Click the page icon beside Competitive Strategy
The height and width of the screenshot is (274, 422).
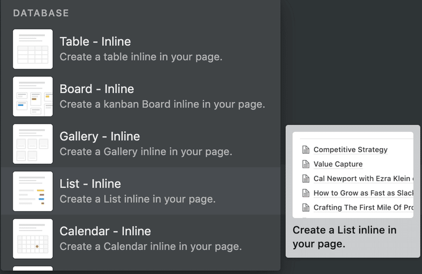305,150
